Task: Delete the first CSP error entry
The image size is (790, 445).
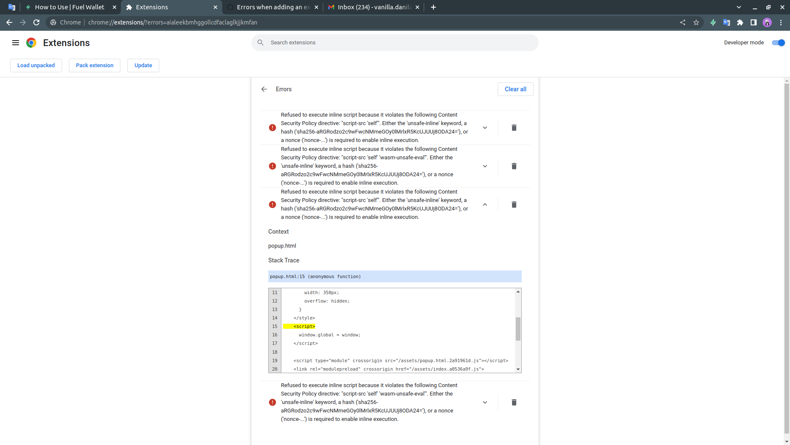Action: (514, 127)
